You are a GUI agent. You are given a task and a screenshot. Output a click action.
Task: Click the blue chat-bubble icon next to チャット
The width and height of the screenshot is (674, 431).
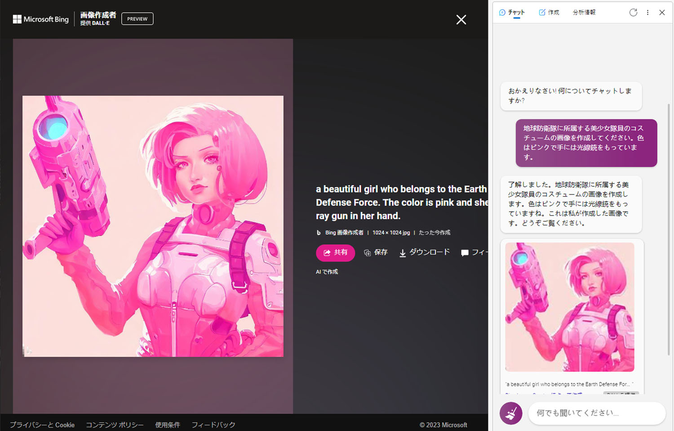pos(502,12)
